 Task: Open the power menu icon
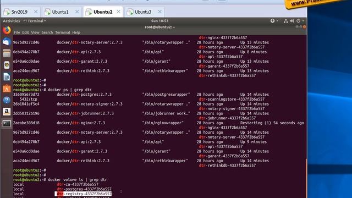pos(298,21)
